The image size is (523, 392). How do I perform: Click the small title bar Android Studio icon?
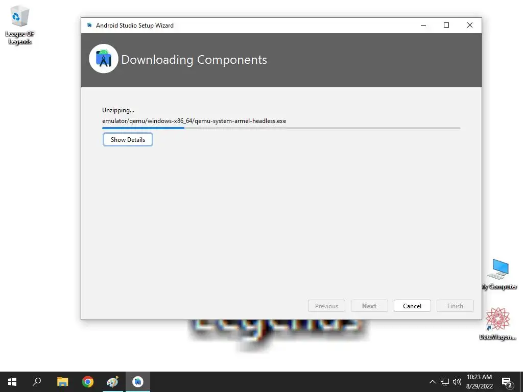tap(89, 26)
